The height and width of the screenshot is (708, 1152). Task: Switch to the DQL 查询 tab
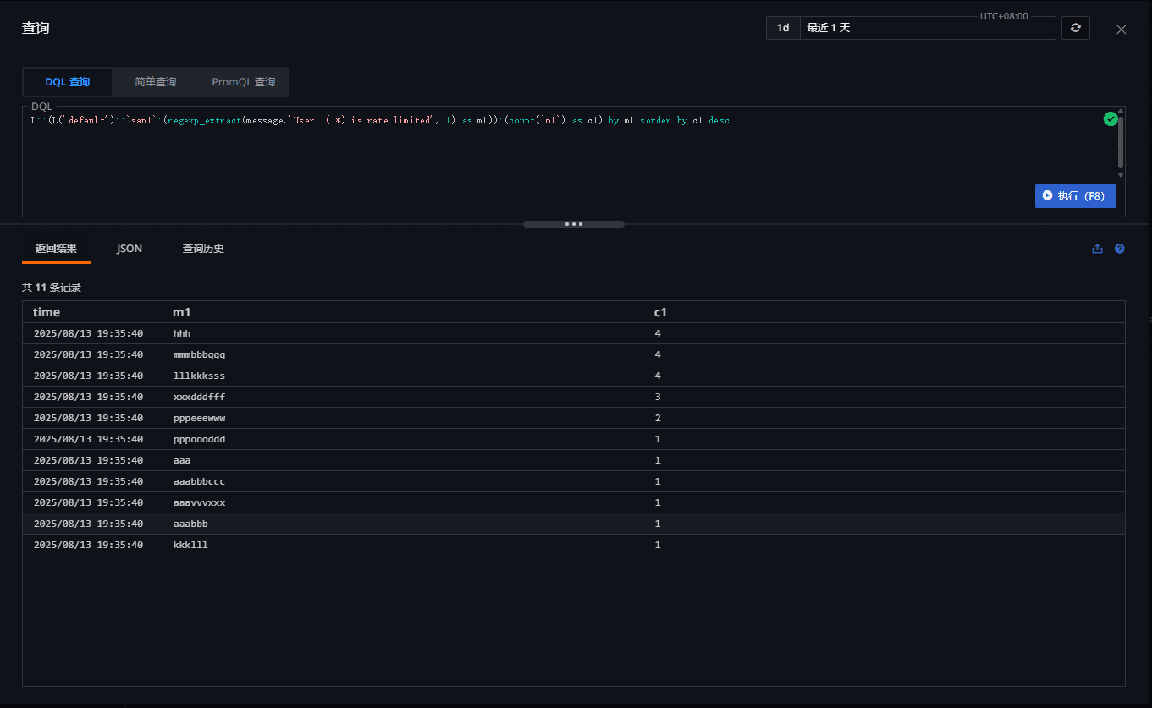pos(67,82)
